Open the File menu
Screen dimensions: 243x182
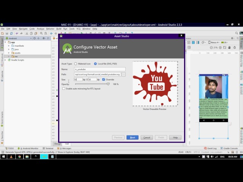point(3,29)
